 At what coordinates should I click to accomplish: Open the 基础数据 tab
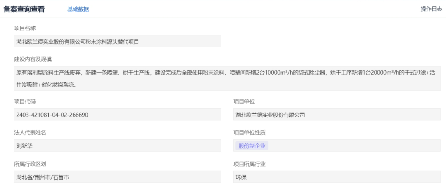coord(78,9)
